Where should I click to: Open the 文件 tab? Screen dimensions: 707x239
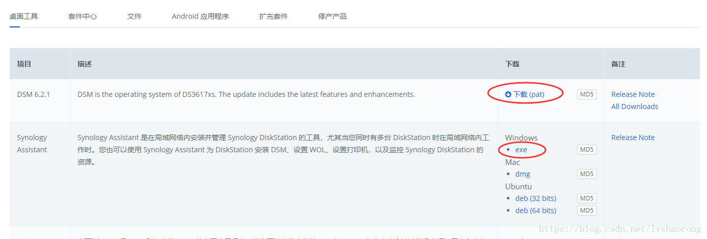134,16
